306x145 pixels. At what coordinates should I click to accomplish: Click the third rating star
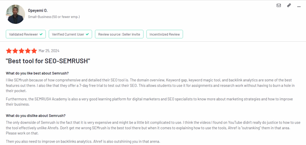[x=21, y=51]
